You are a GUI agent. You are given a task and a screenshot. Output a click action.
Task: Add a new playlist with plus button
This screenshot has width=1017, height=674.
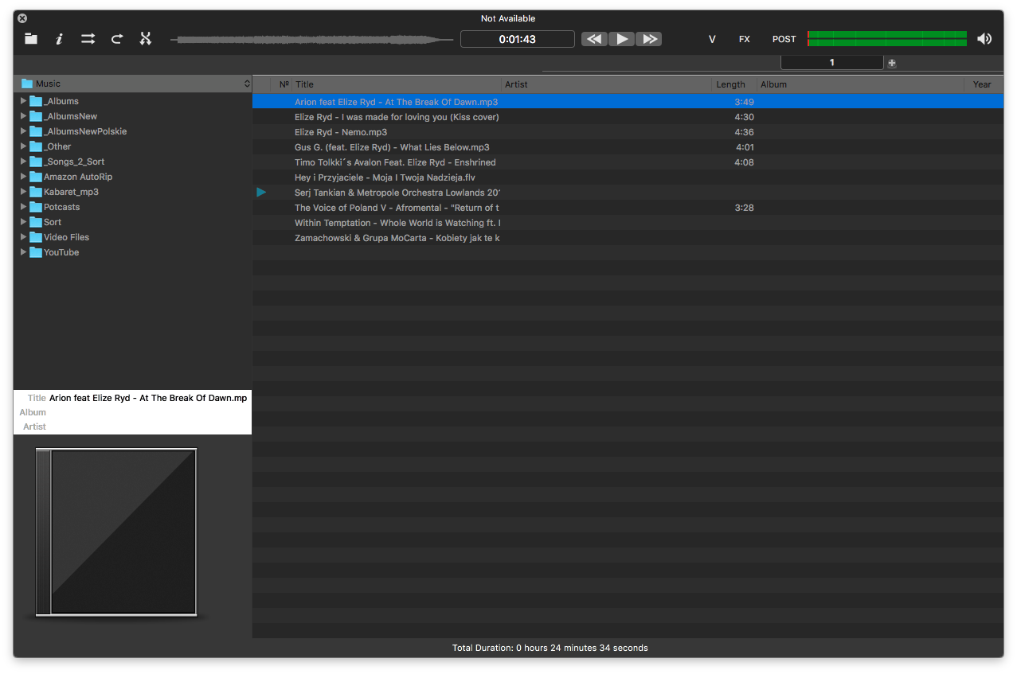click(891, 63)
